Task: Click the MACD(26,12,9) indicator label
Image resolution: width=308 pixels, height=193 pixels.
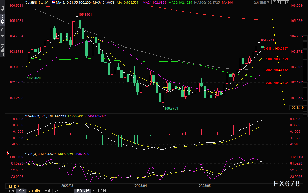Action: [37, 116]
